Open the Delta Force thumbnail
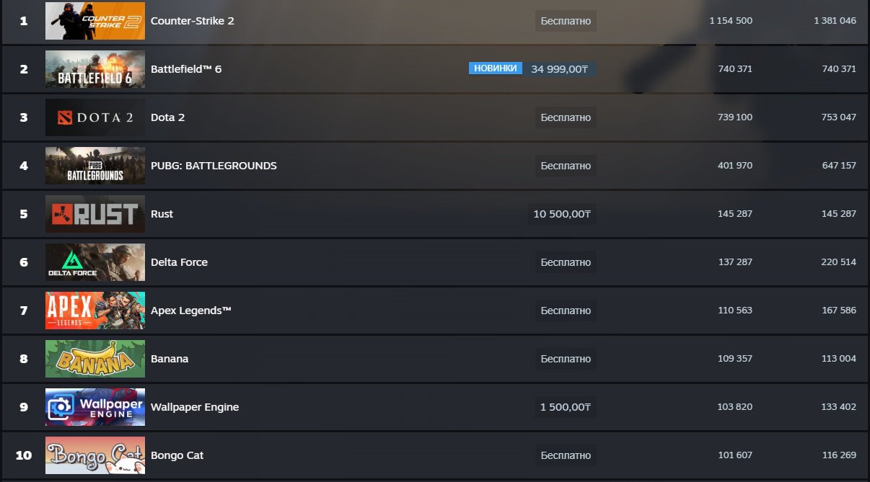 point(95,262)
